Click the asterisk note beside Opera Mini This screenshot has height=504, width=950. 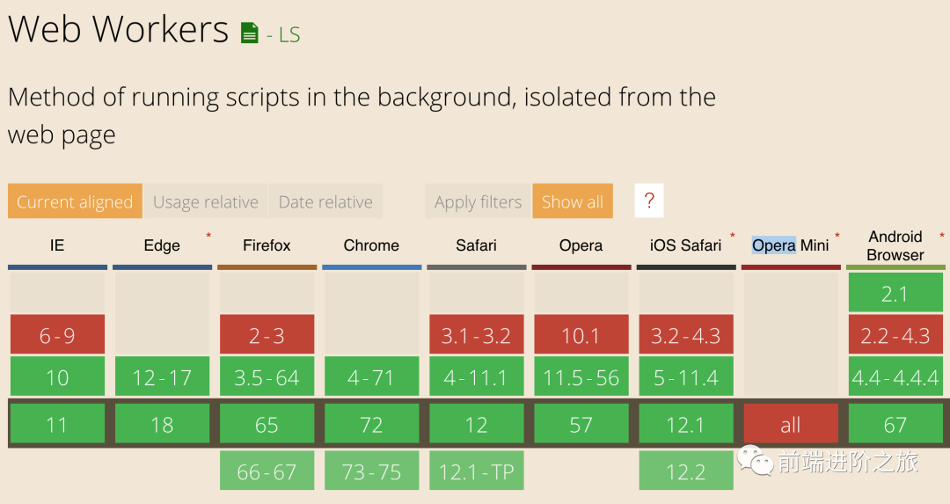coord(837,236)
